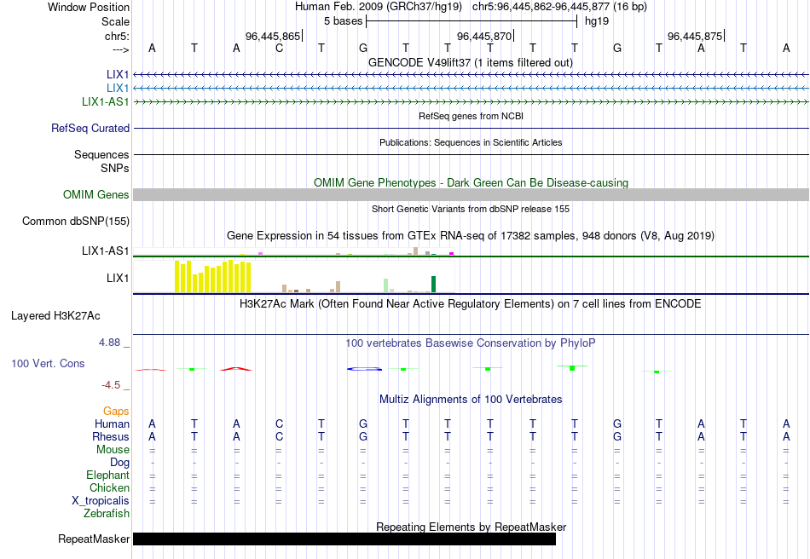Click the LIX1 GTEx expression row label
The image size is (810, 559).
(118, 278)
